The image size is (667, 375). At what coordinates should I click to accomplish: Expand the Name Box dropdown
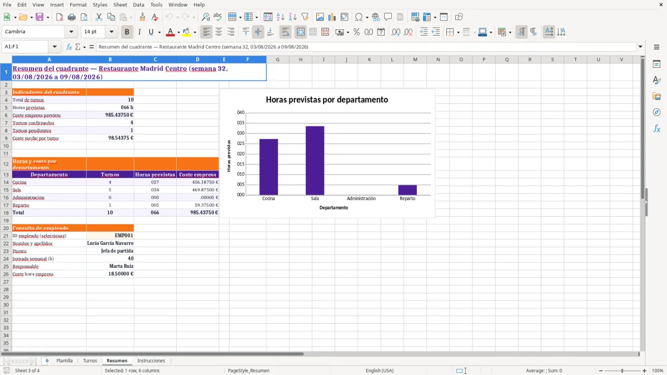tap(54, 47)
